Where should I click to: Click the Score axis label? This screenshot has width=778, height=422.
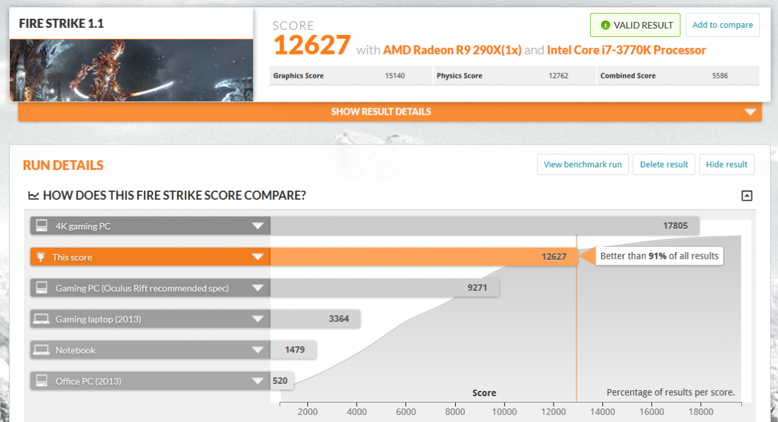point(484,393)
